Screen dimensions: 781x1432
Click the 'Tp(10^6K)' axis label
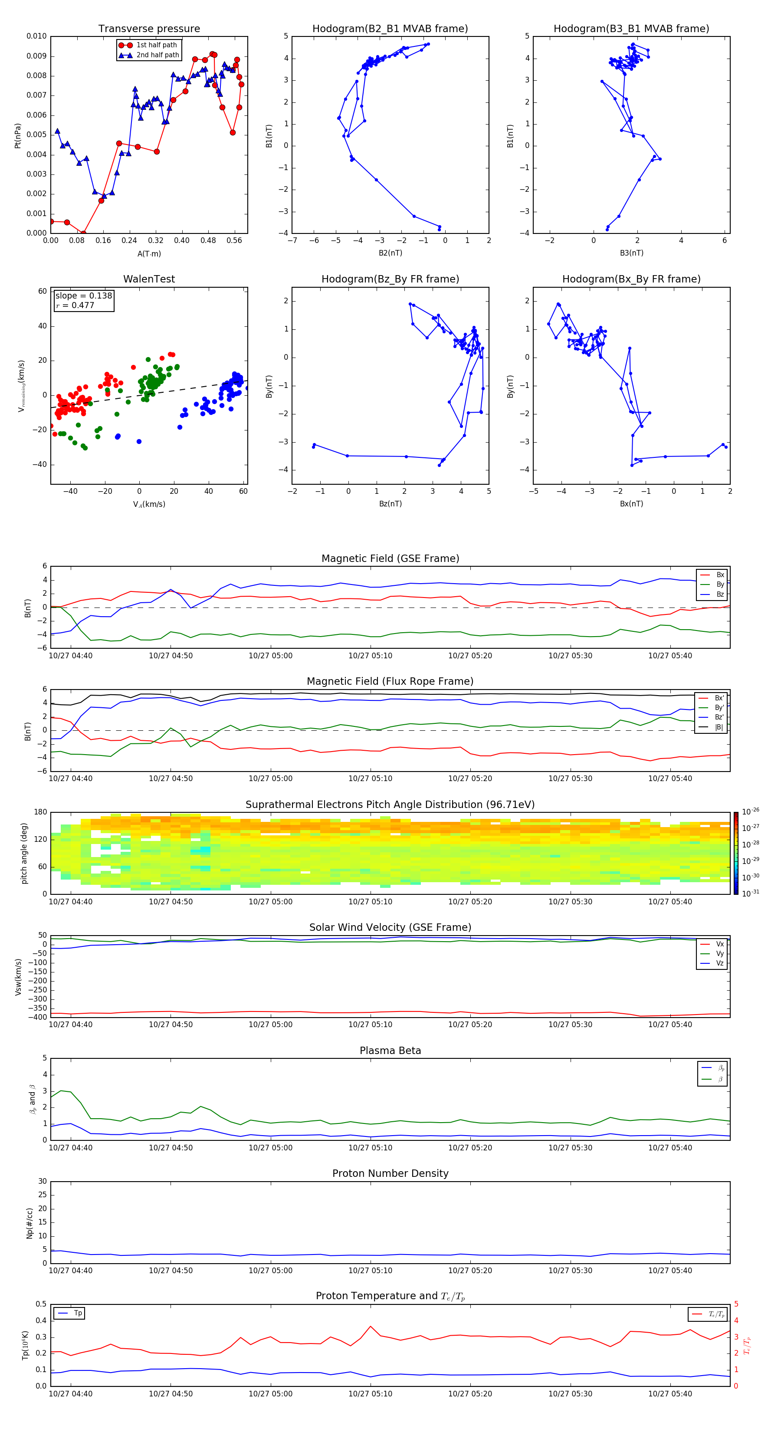click(x=25, y=1345)
